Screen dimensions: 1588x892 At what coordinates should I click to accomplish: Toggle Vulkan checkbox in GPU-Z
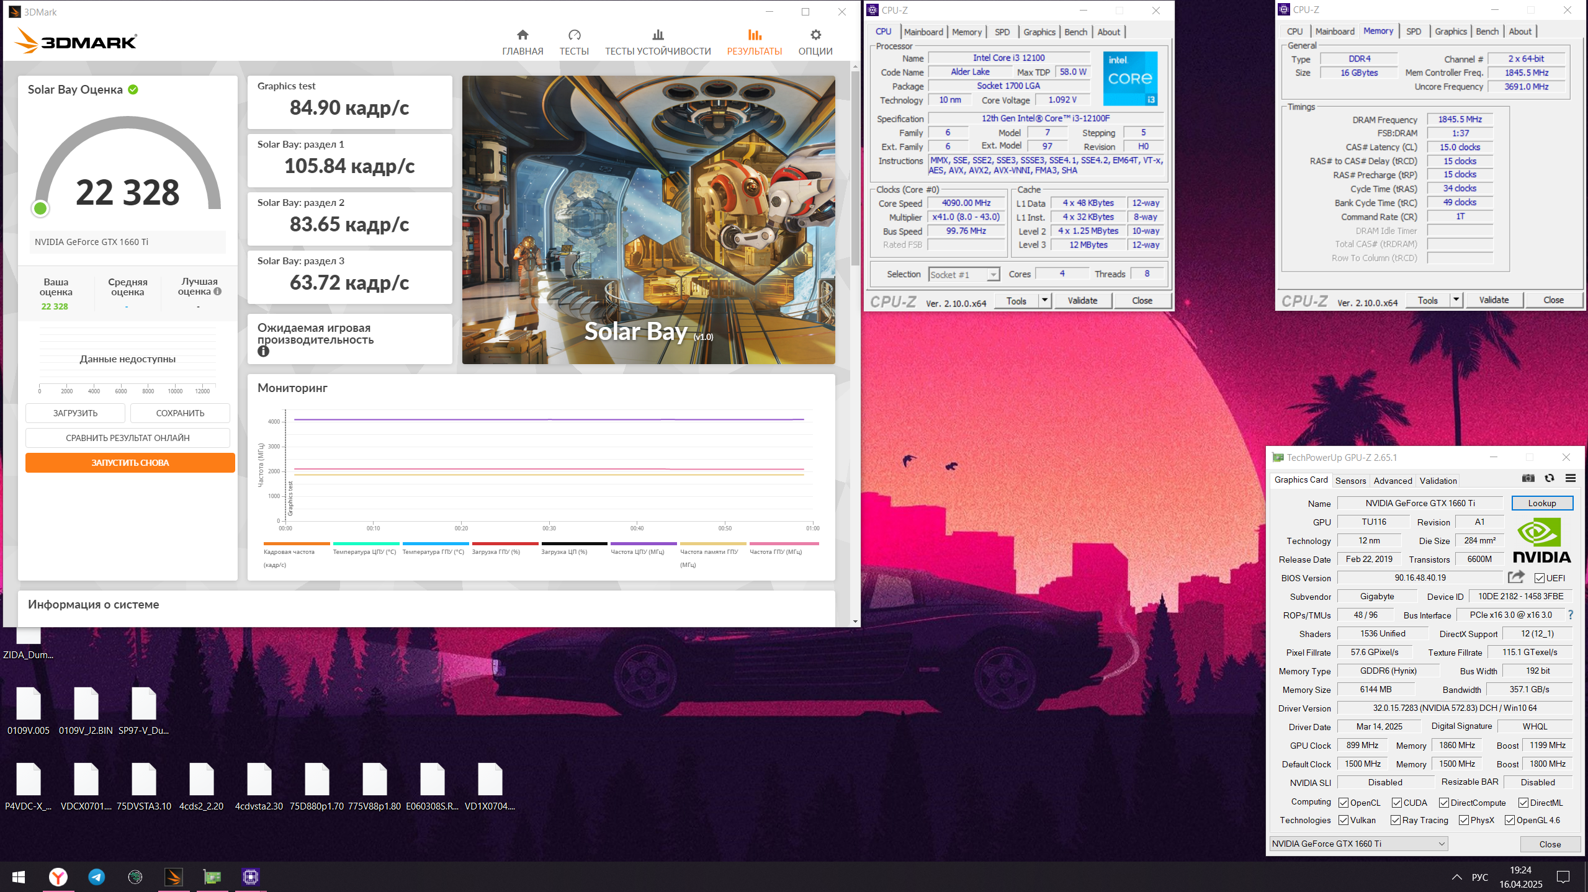1344,820
